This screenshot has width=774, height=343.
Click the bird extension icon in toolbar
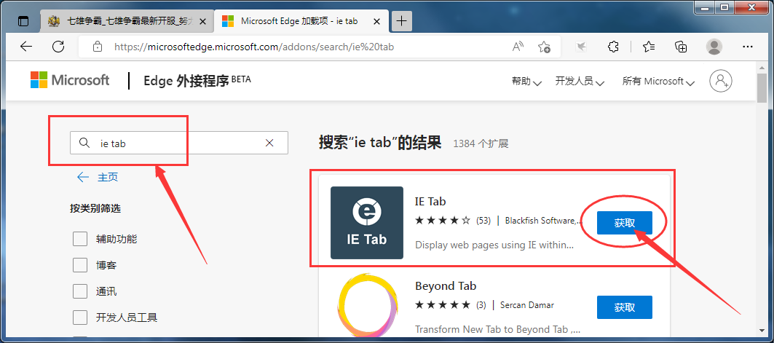click(x=582, y=47)
